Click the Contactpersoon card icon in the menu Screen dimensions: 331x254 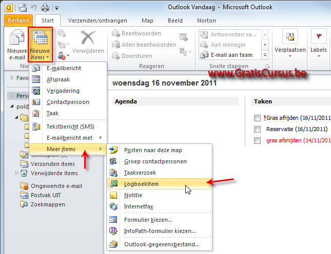[36, 102]
